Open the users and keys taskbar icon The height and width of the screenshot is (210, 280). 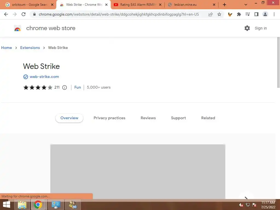(73, 205)
